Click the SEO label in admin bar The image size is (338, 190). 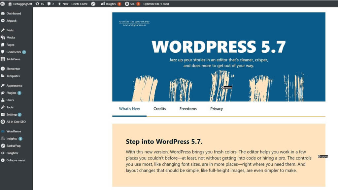(x=133, y=4)
